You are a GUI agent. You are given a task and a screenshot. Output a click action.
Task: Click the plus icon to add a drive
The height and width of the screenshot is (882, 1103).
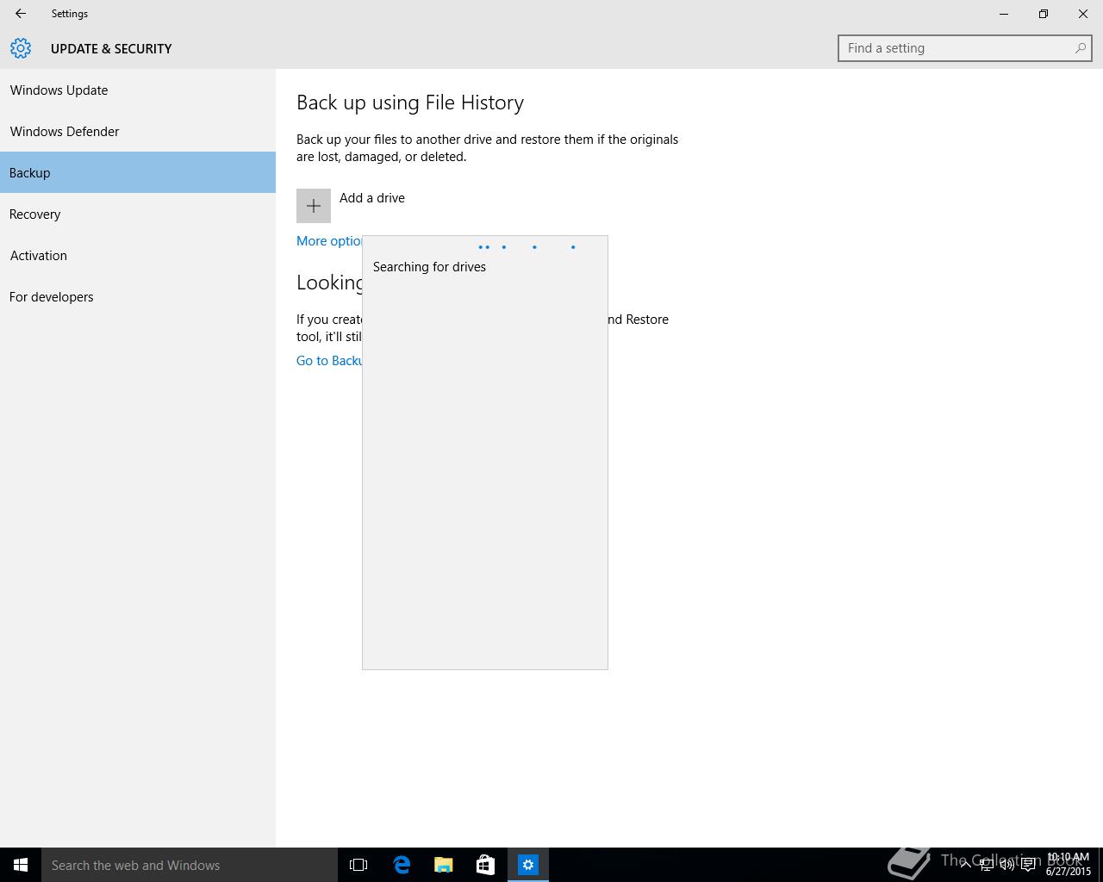tap(314, 206)
